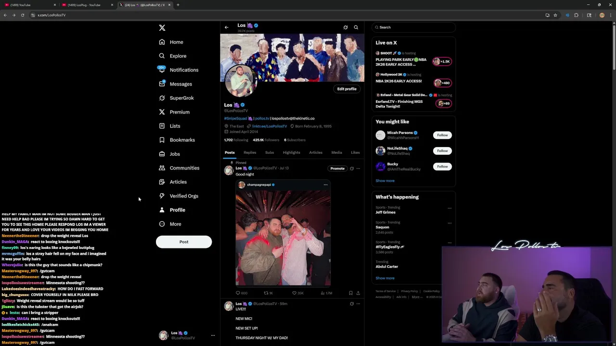Switch to the Media tab

tap(337, 152)
